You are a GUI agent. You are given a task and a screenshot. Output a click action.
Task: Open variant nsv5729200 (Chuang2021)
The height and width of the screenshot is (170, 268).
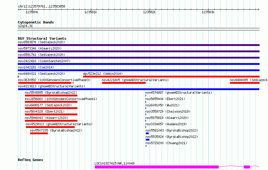pos(166,143)
